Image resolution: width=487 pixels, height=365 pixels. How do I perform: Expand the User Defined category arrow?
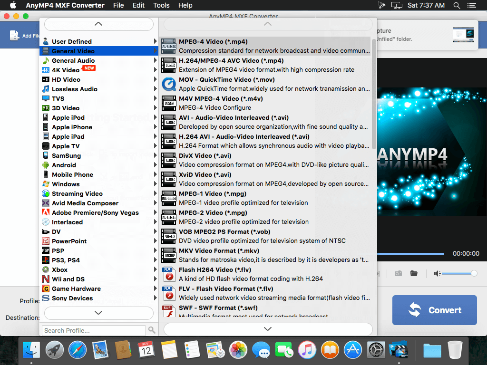[156, 41]
